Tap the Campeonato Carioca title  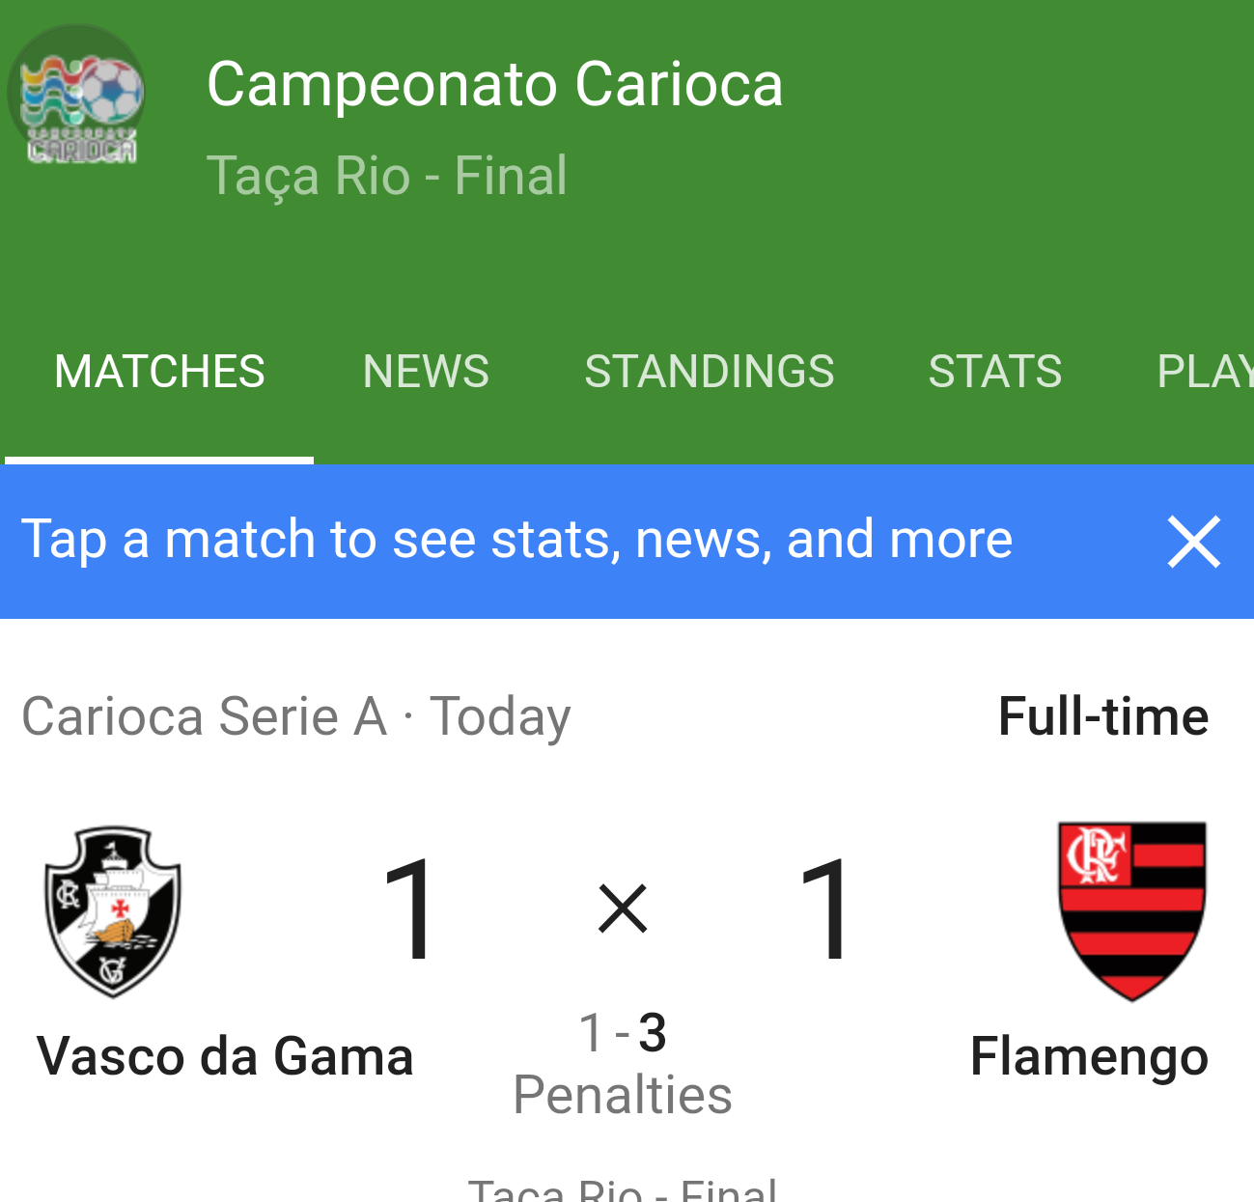point(495,85)
